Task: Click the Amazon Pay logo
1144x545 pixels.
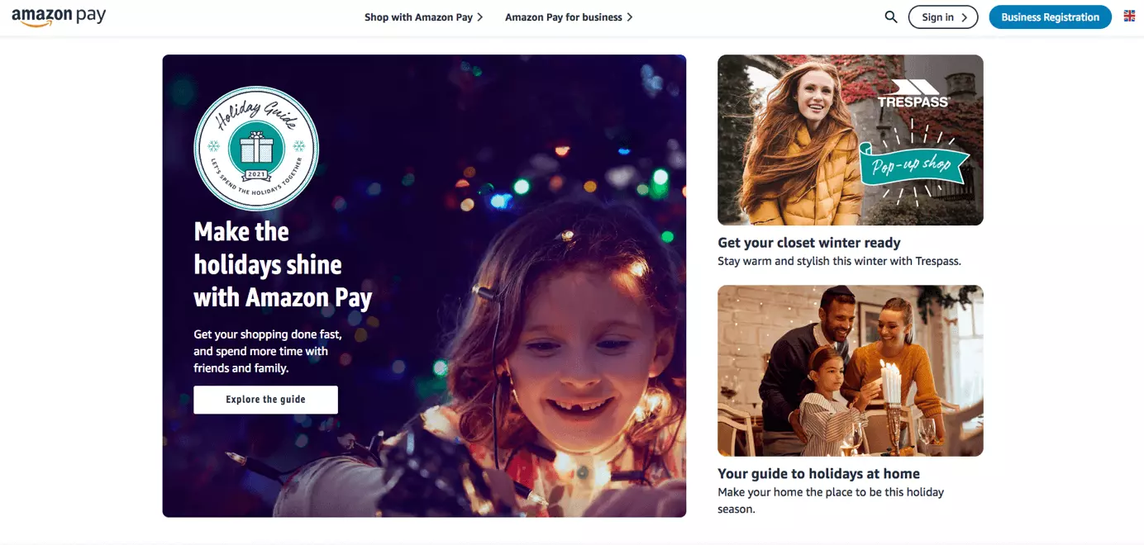Action: (59, 17)
